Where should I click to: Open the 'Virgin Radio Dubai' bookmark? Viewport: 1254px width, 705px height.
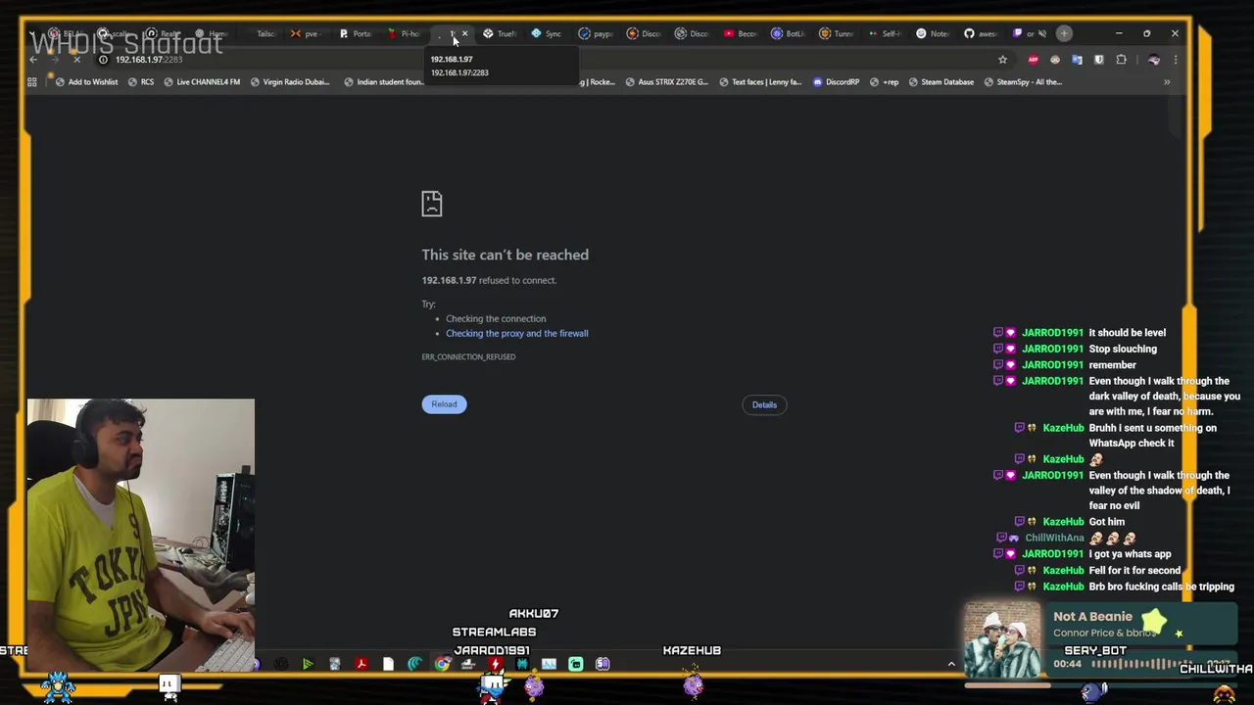tap(290, 82)
